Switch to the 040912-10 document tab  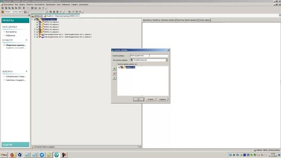coord(37,16)
